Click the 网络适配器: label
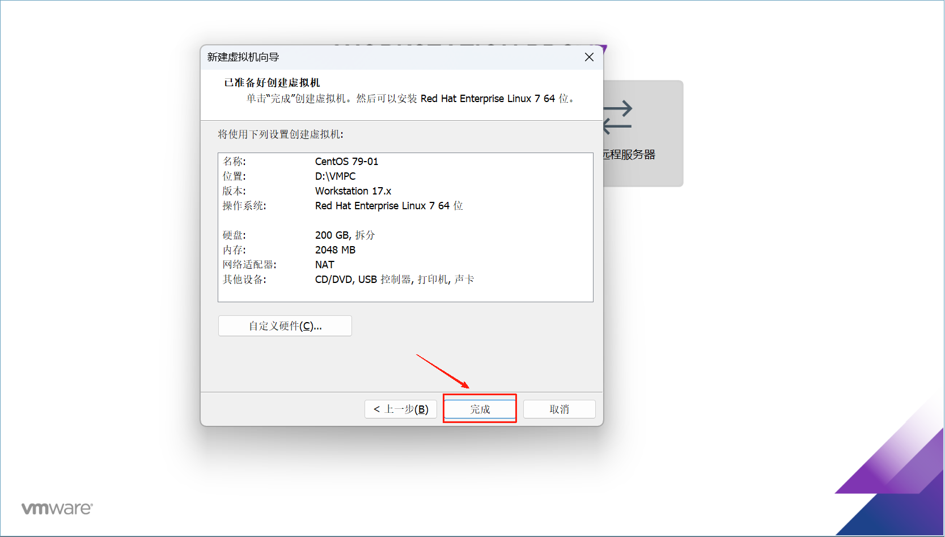 249,265
